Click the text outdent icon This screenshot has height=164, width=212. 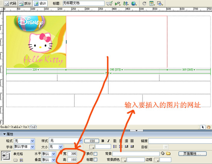(126, 147)
